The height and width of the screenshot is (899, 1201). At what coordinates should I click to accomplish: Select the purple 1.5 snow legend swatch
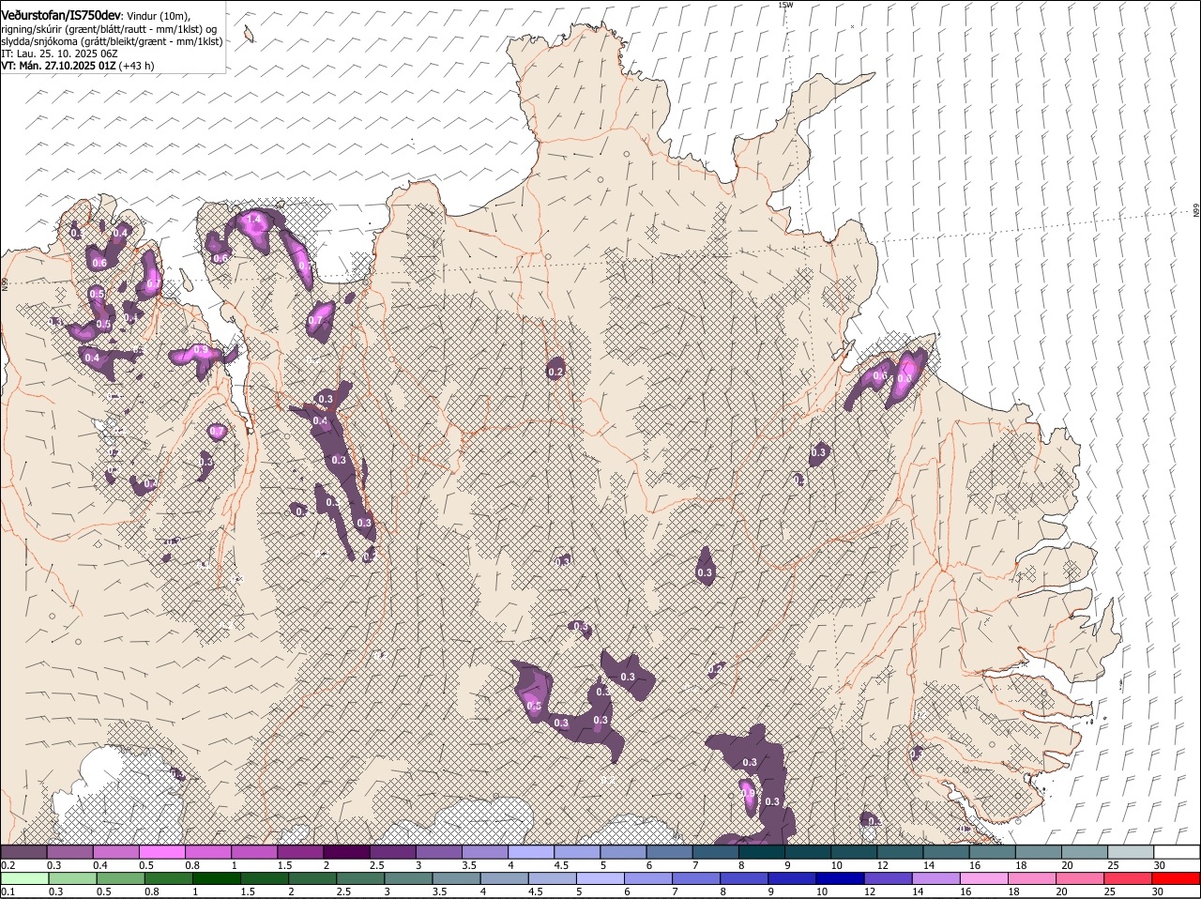click(x=300, y=852)
